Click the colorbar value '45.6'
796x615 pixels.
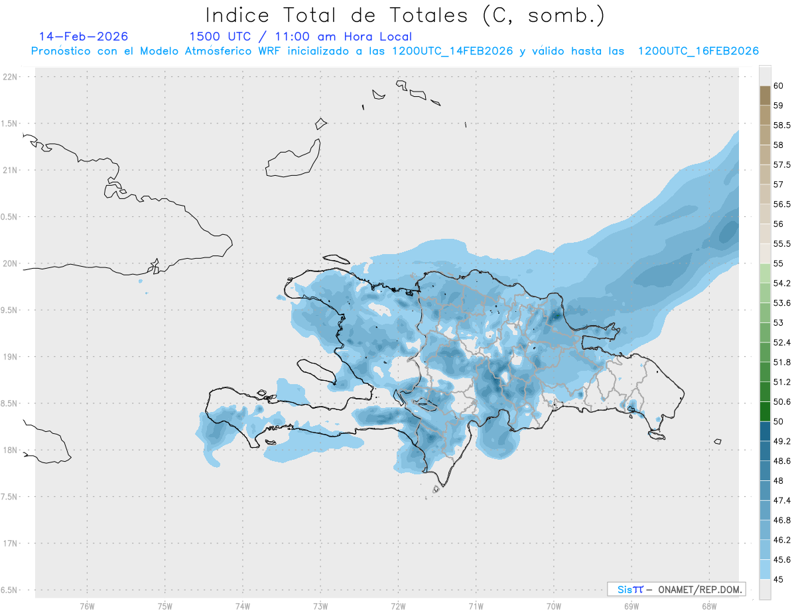(782, 560)
